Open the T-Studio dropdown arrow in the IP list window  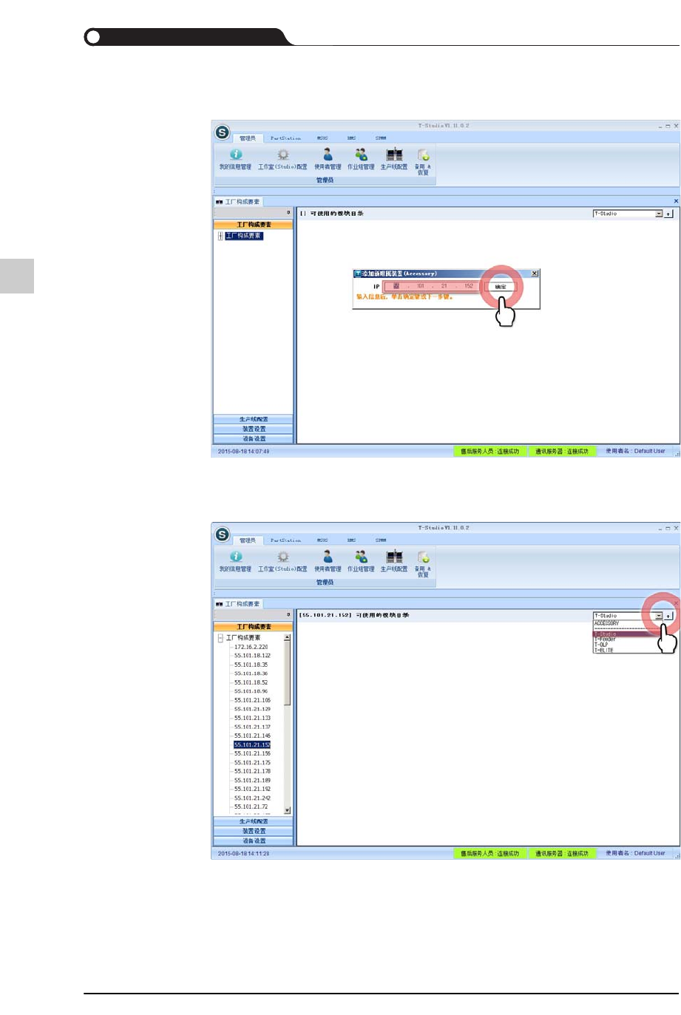(x=659, y=616)
